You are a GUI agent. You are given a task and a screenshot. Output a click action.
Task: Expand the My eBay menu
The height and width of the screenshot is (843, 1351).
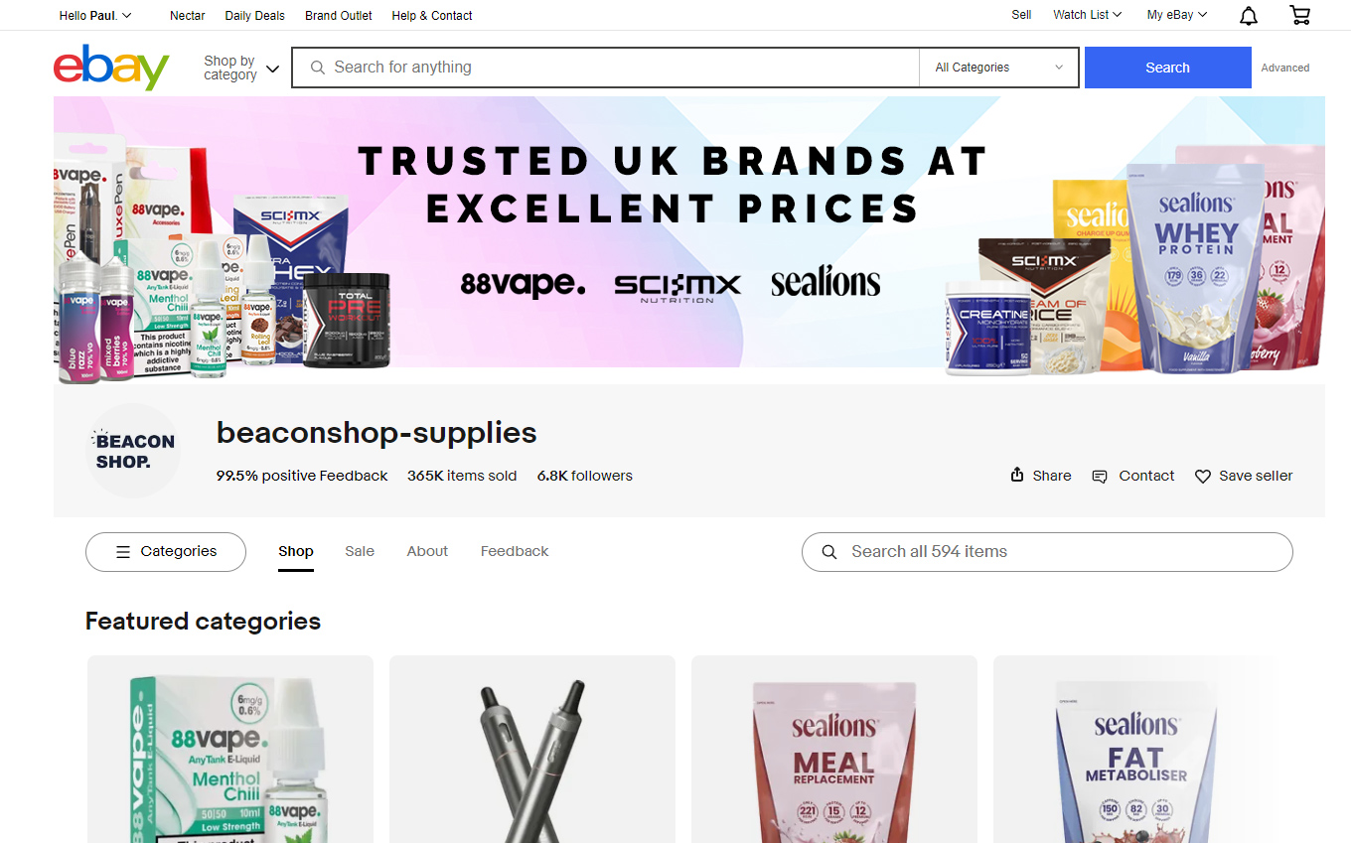(1177, 15)
